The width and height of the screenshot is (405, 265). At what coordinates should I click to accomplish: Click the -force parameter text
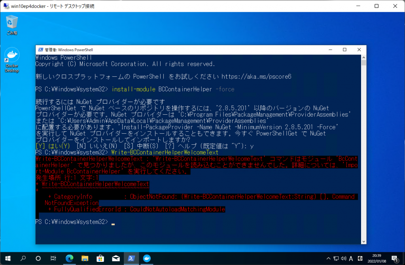click(x=225, y=89)
